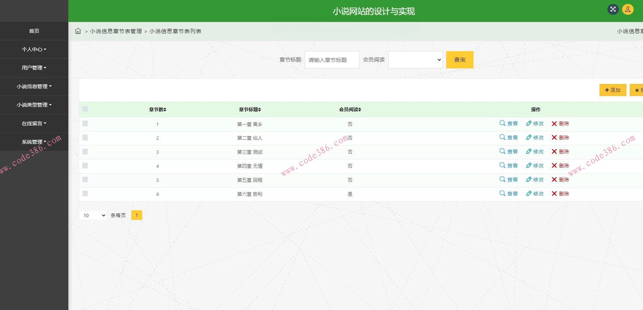This screenshot has width=643, height=310.
Task: Check the row for chapter number 5
Action: 85,180
